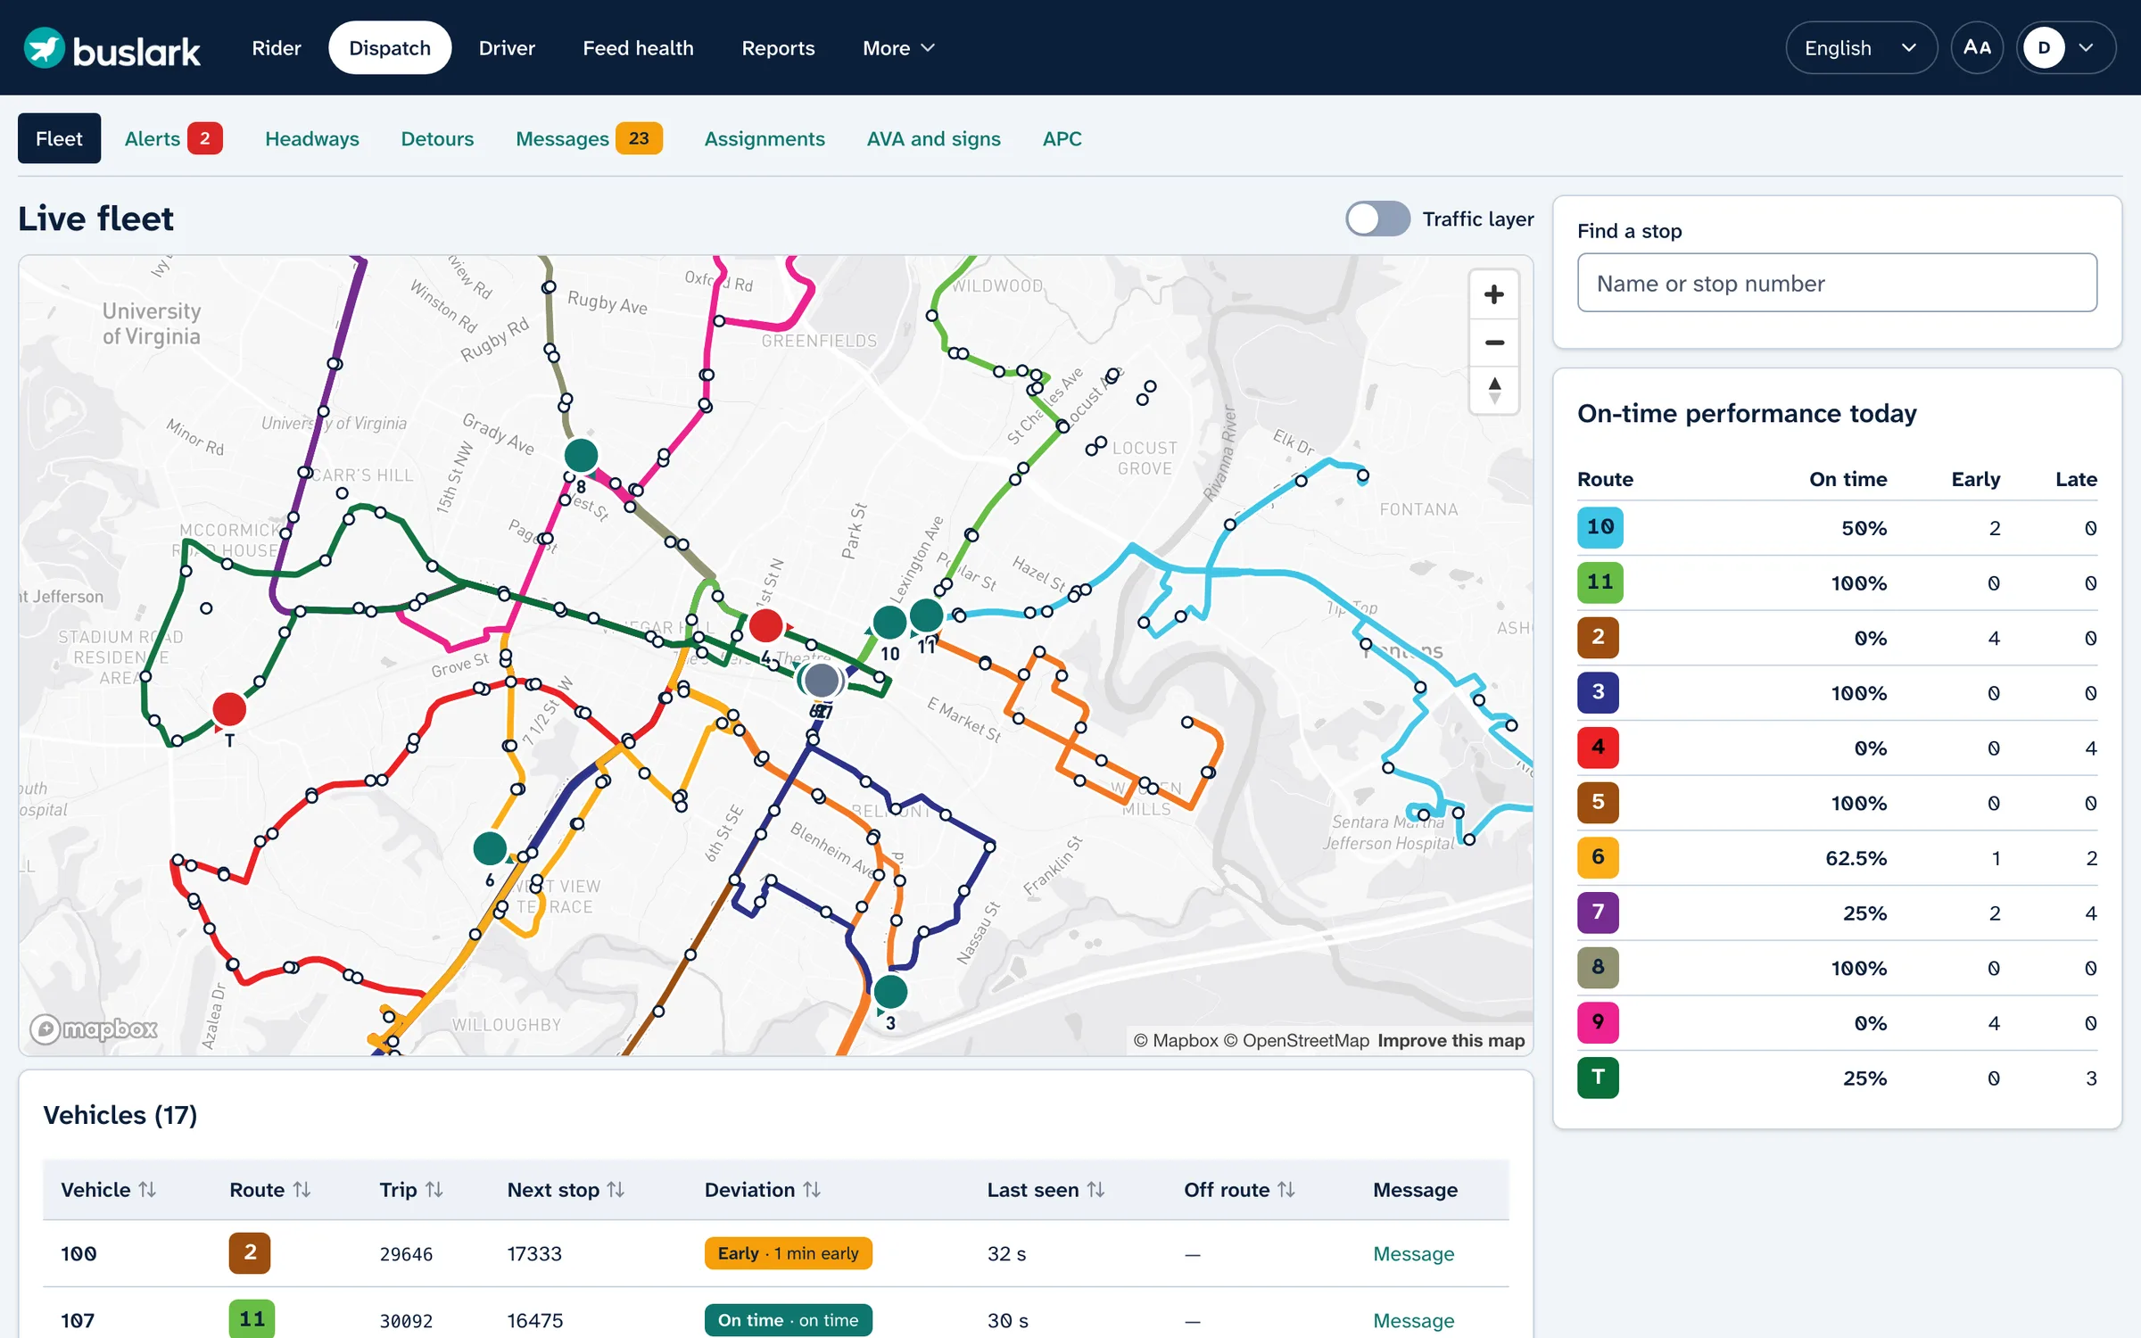Switch to the Alerts tab
This screenshot has height=1338, width=2141.
pos(173,138)
